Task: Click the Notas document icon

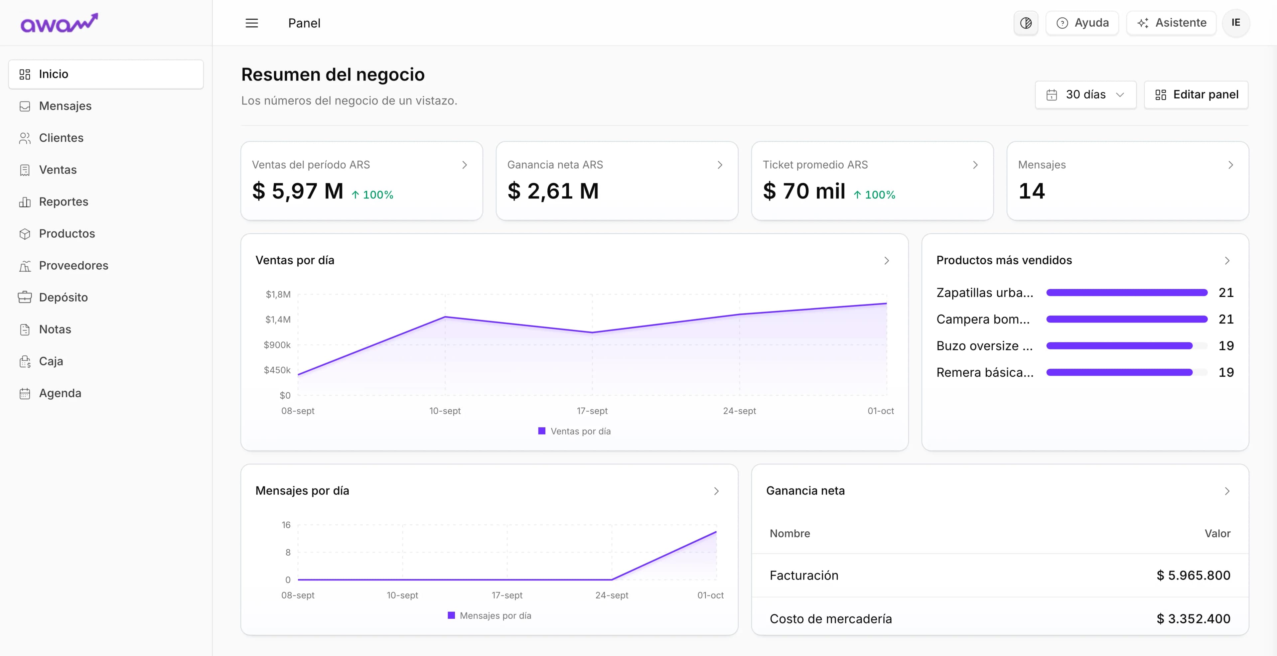Action: pos(25,329)
